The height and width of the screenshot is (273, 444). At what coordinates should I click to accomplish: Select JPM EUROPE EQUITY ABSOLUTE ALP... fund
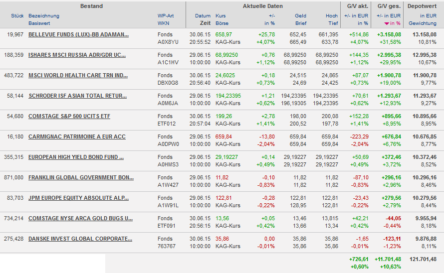pos(78,198)
